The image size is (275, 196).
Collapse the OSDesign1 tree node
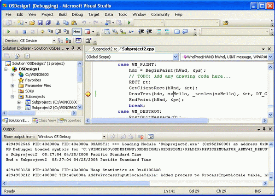point(6,69)
